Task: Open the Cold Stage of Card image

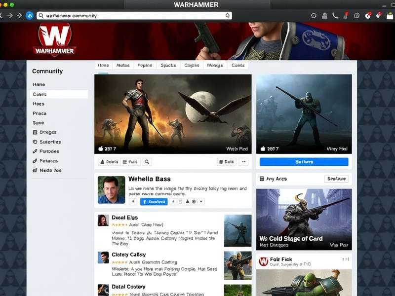Action: pyautogui.click(x=304, y=220)
